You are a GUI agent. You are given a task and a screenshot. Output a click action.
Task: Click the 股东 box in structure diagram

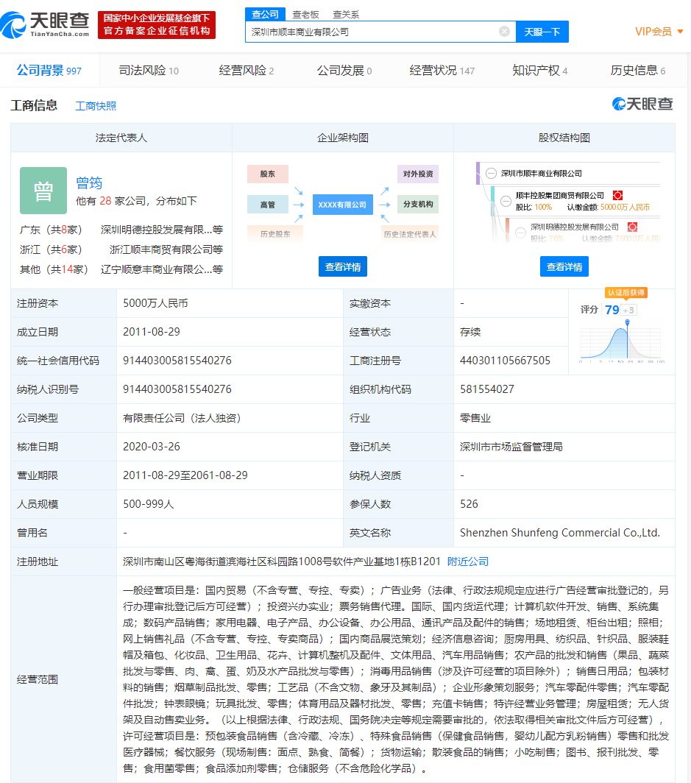click(x=268, y=174)
